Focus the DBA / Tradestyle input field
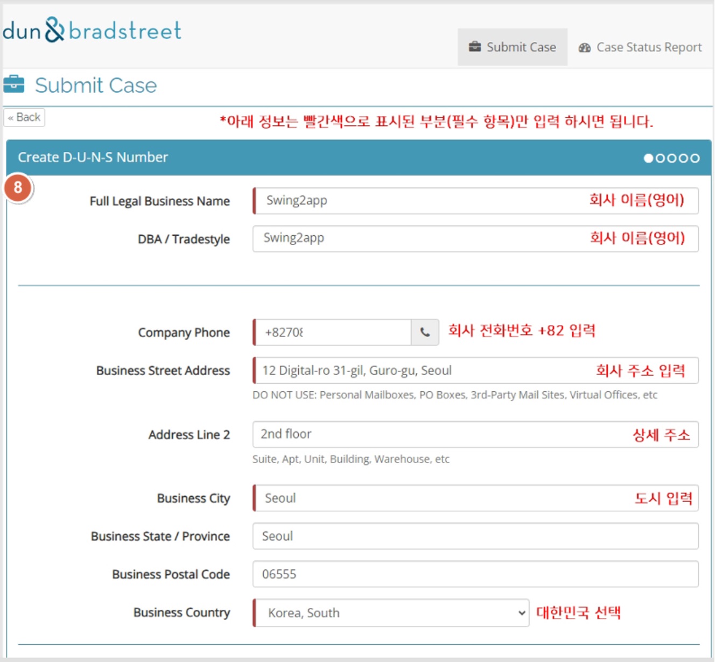Screen dimensions: 716x662 click(x=476, y=239)
